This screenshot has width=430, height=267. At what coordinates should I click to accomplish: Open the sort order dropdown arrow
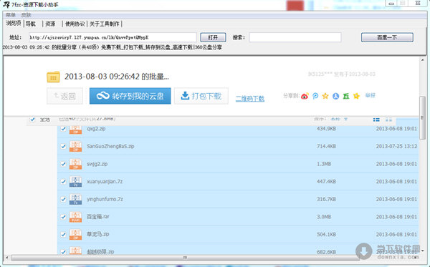tap(346, 120)
